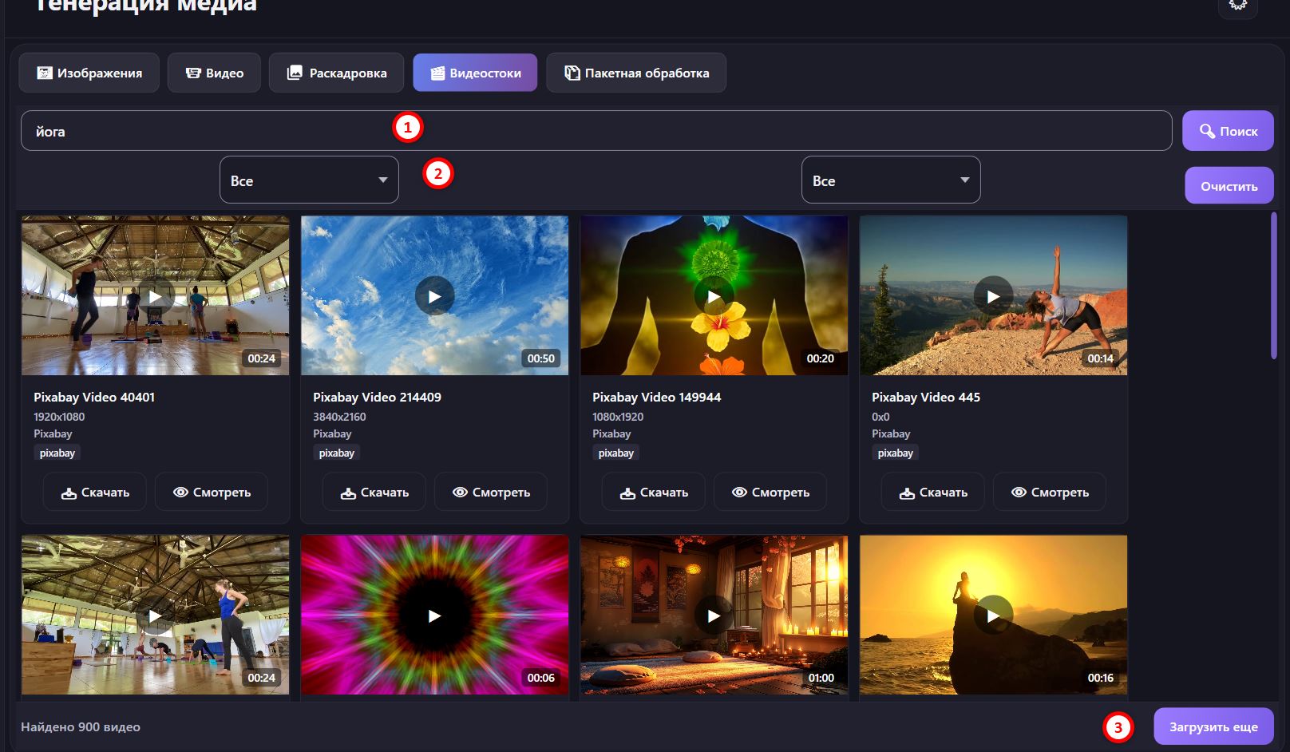
Task: Play the golden sunset silhouette video
Action: (x=994, y=615)
